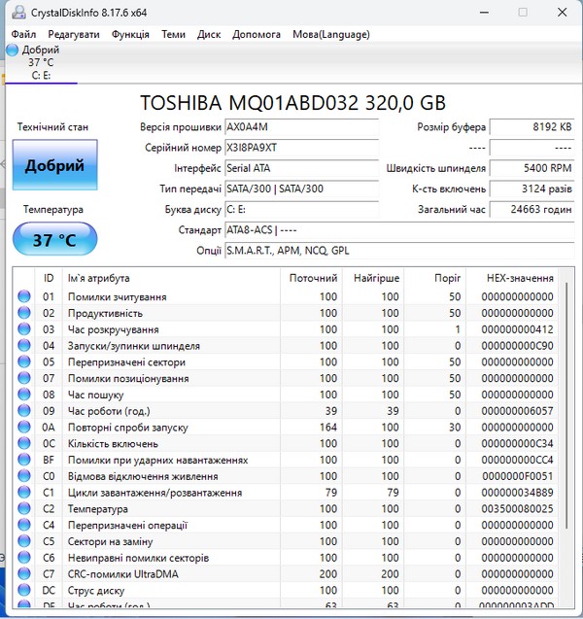Select the C: E: disk tab
The image size is (583, 619).
41,75
